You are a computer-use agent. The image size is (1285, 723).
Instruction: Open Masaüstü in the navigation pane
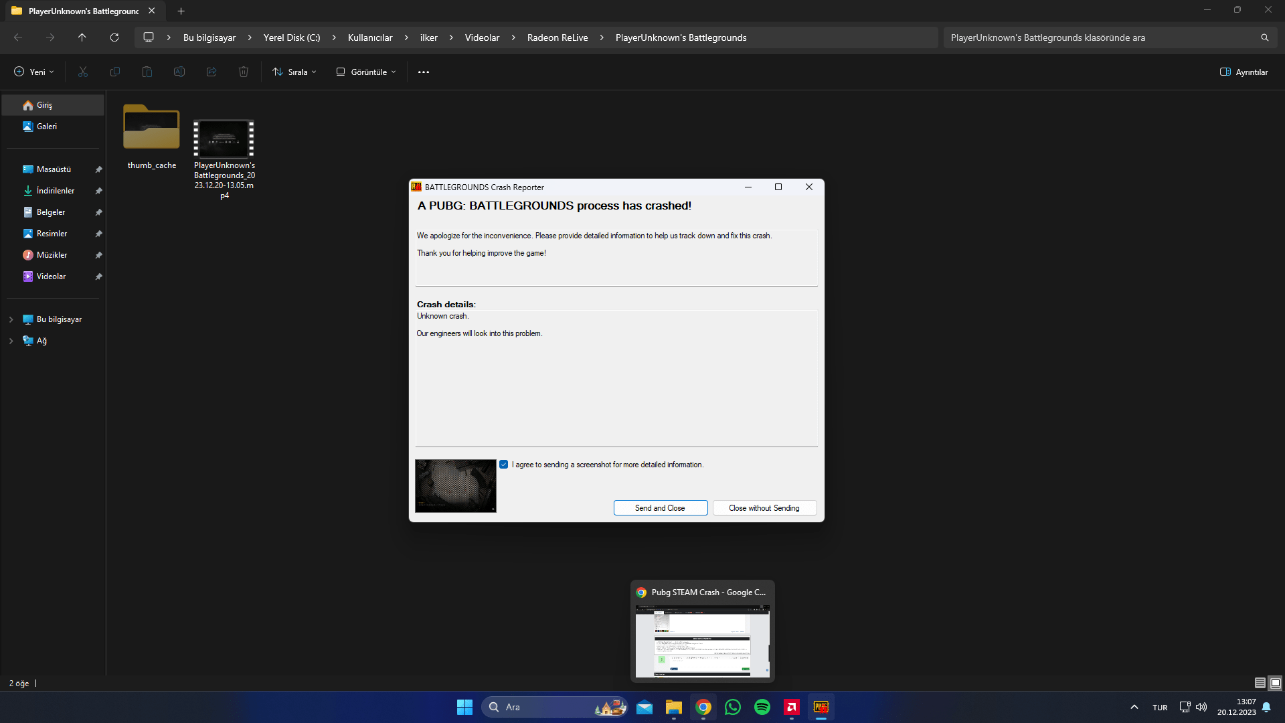54,169
